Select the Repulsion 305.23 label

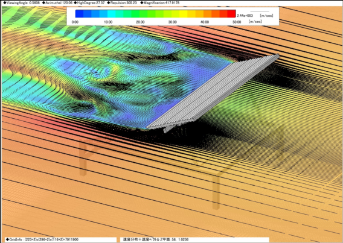(x=122, y=3)
